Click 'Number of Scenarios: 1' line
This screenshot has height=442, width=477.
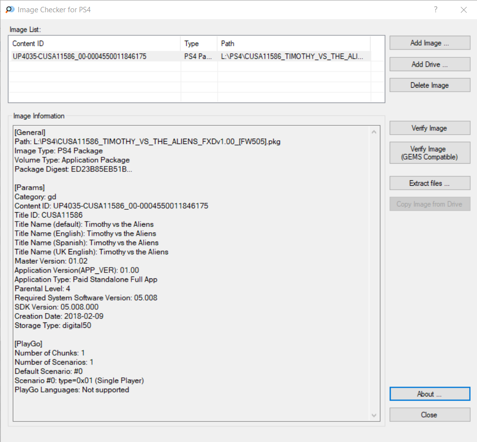coord(54,362)
